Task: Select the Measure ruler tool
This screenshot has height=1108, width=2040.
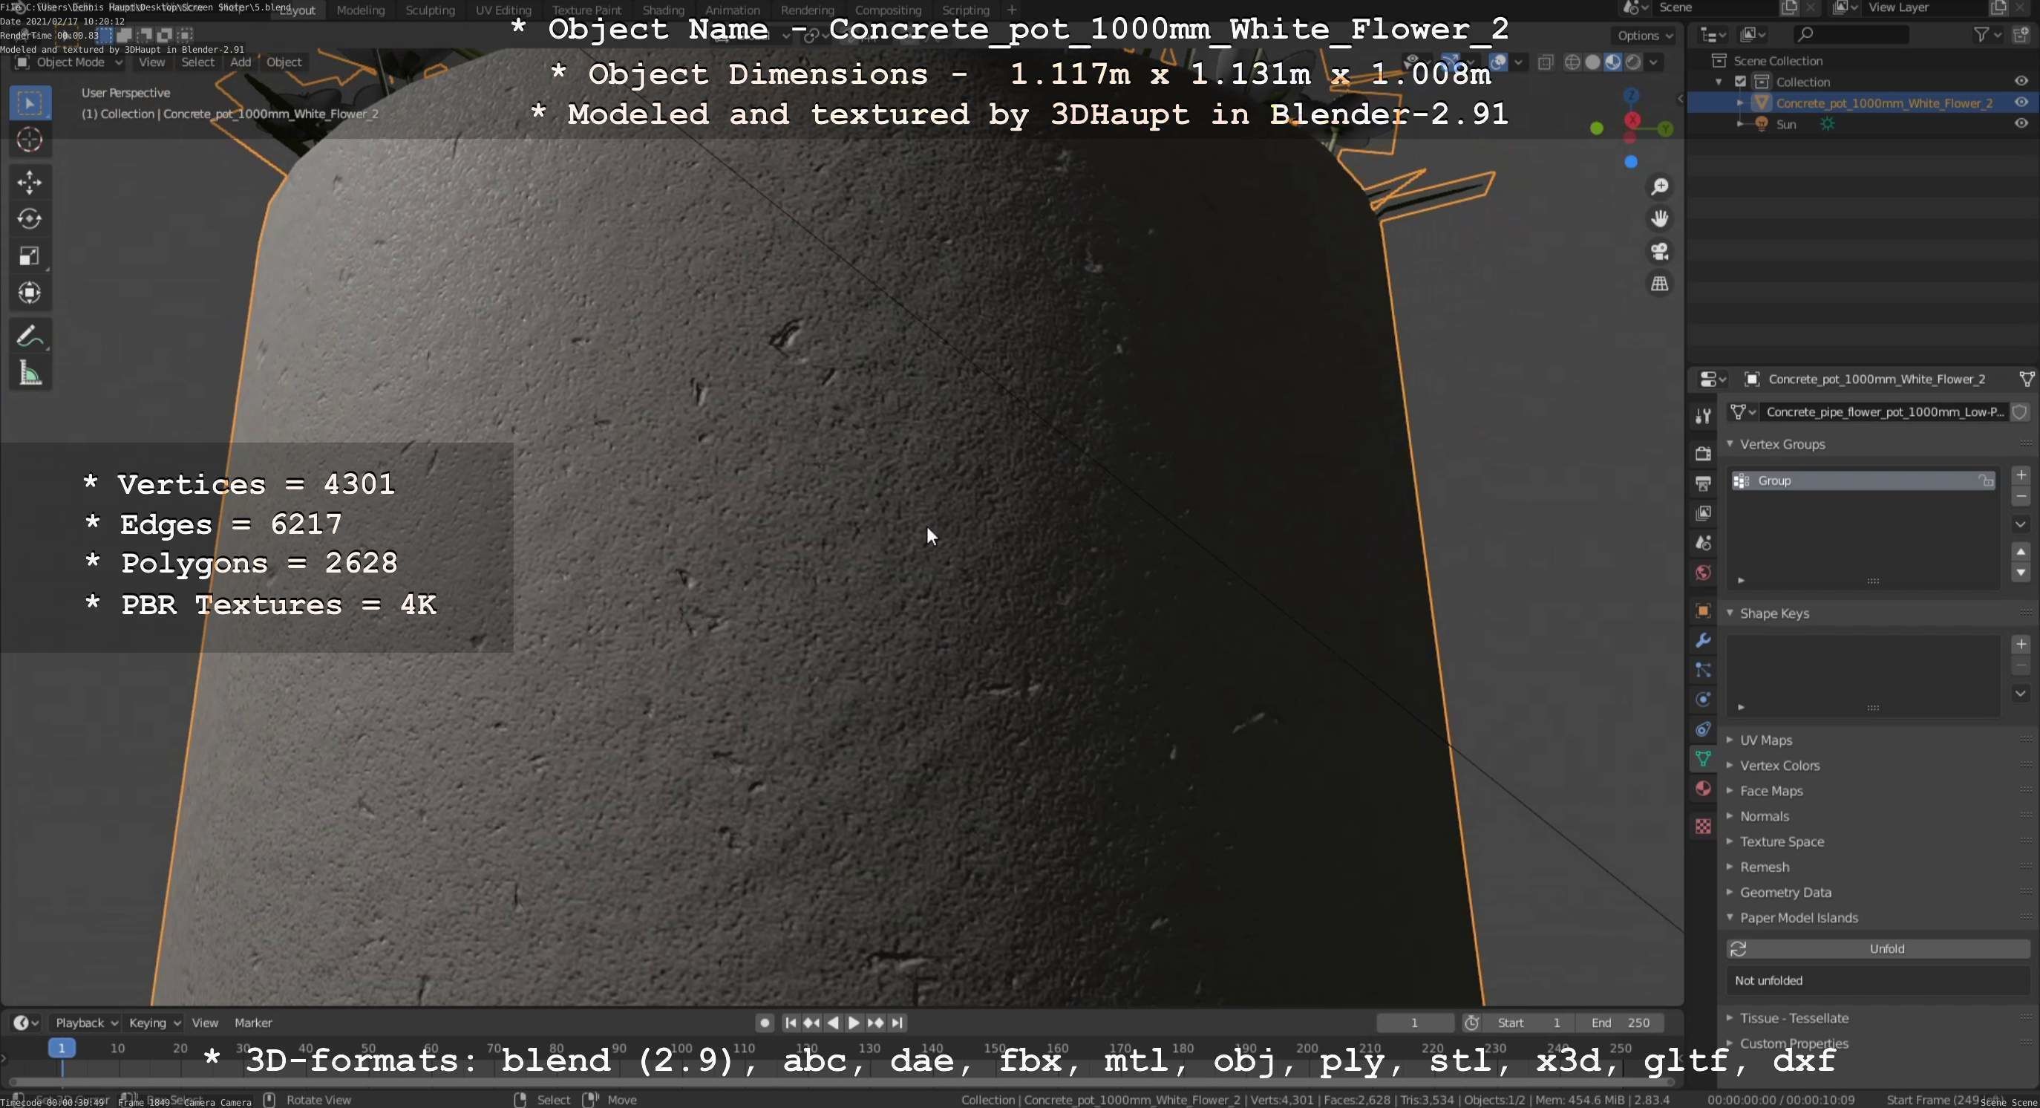Action: [x=29, y=373]
